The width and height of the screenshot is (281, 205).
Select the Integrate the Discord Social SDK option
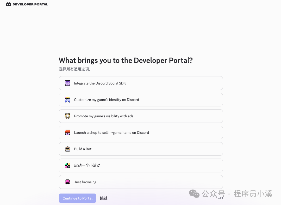pyautogui.click(x=141, y=83)
